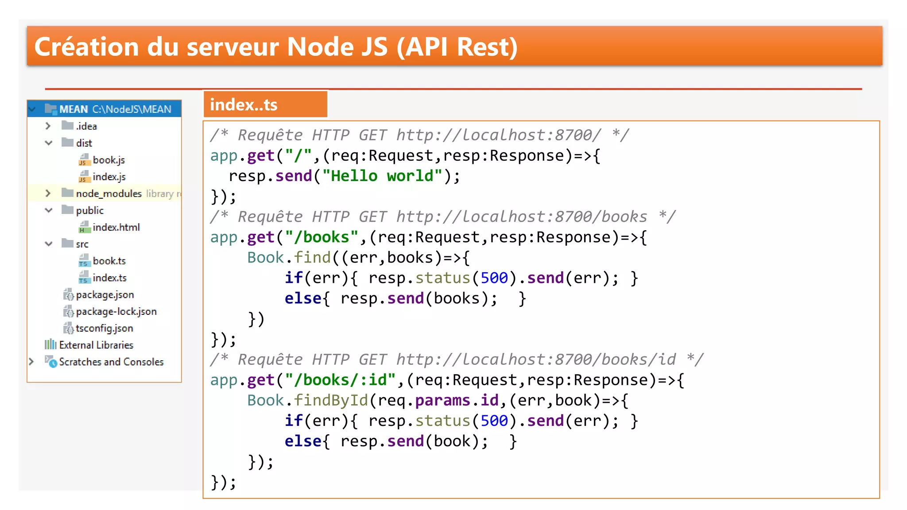Collapse the public folder
907x510 pixels.
click(x=49, y=210)
